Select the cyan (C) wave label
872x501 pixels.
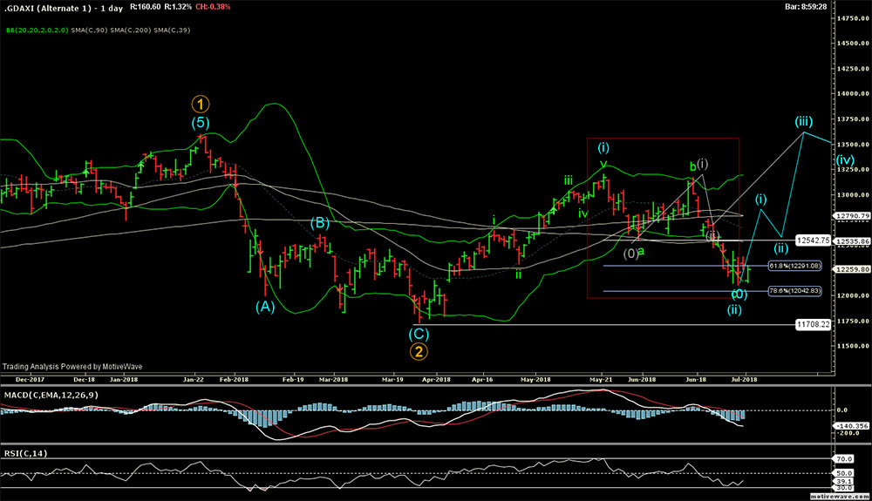[419, 332]
